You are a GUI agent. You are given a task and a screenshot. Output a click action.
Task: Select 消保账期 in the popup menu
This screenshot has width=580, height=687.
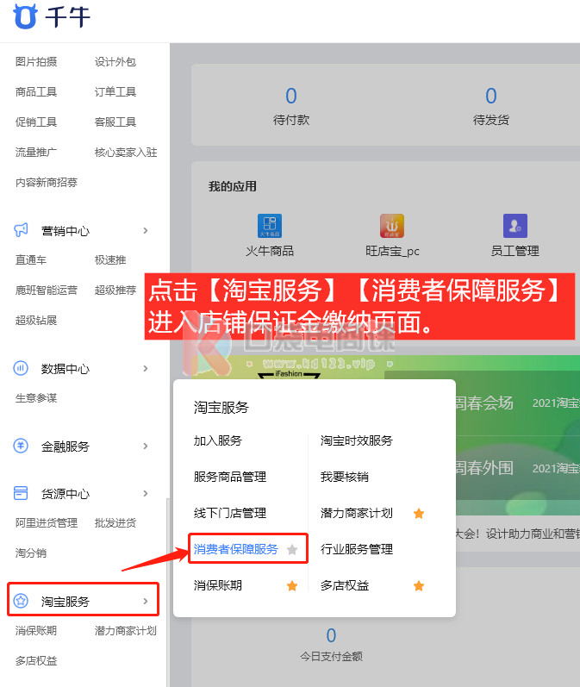point(218,585)
